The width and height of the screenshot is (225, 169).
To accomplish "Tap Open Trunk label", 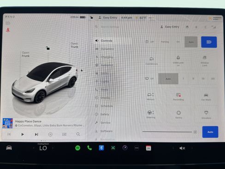I will click(74, 45).
